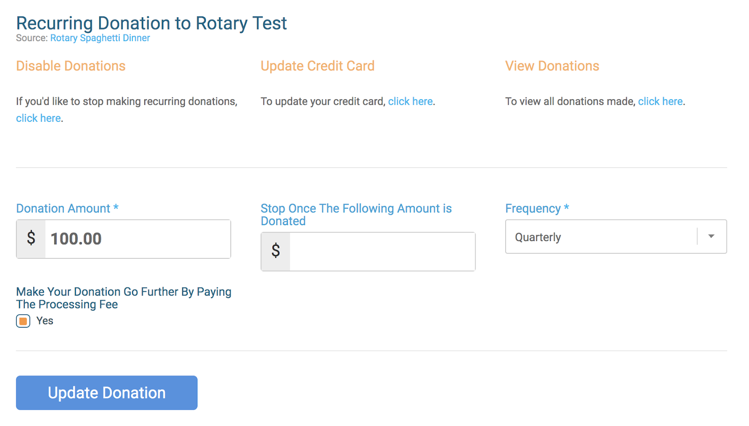Screen dimensions: 749x426
Task: Click the "Frequency" field label
Action: point(533,208)
